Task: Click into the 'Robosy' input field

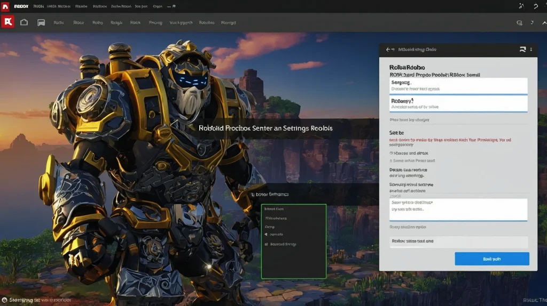Action: (x=458, y=104)
